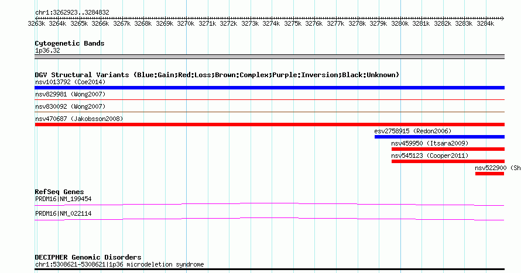Click the esv2758915 (Redon2006) label
The height and width of the screenshot is (273, 521).
(x=413, y=131)
